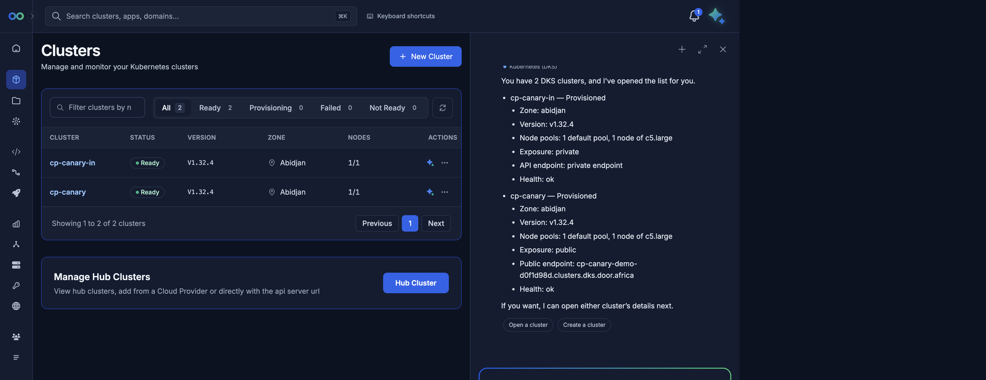This screenshot has height=380, width=986.
Task: Ask AI about cp-canary-in via sparkle icon
Action: (430, 163)
